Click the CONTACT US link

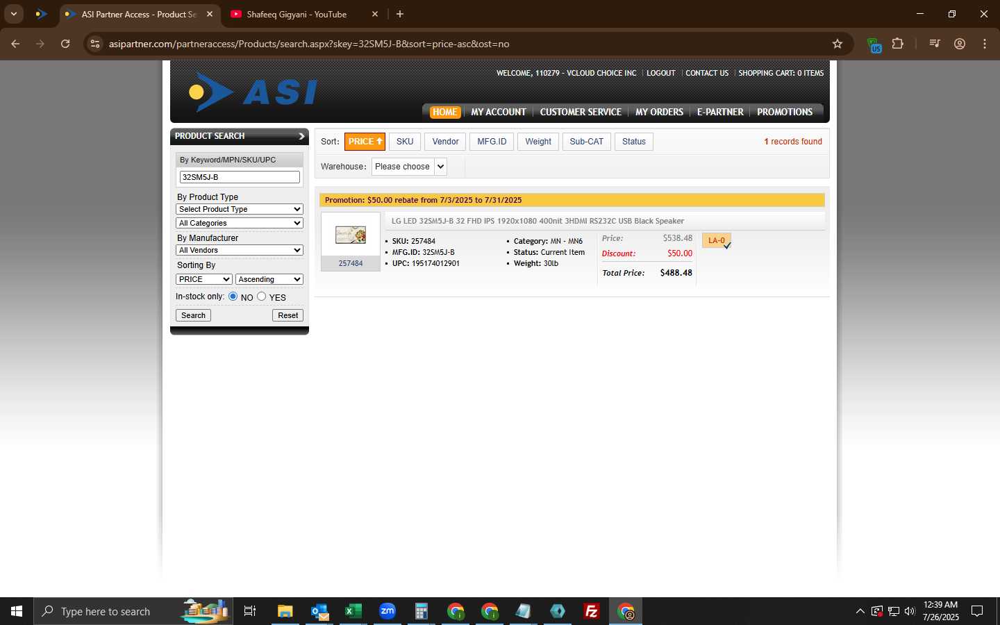pyautogui.click(x=707, y=73)
